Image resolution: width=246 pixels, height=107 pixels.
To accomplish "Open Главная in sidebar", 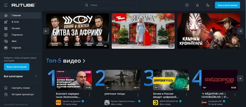I will tap(20, 15).
